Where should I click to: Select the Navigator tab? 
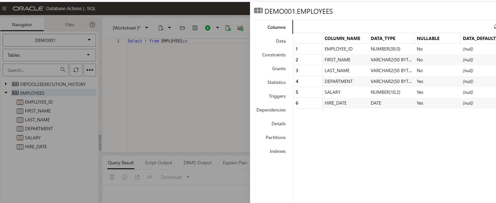pyautogui.click(x=22, y=25)
